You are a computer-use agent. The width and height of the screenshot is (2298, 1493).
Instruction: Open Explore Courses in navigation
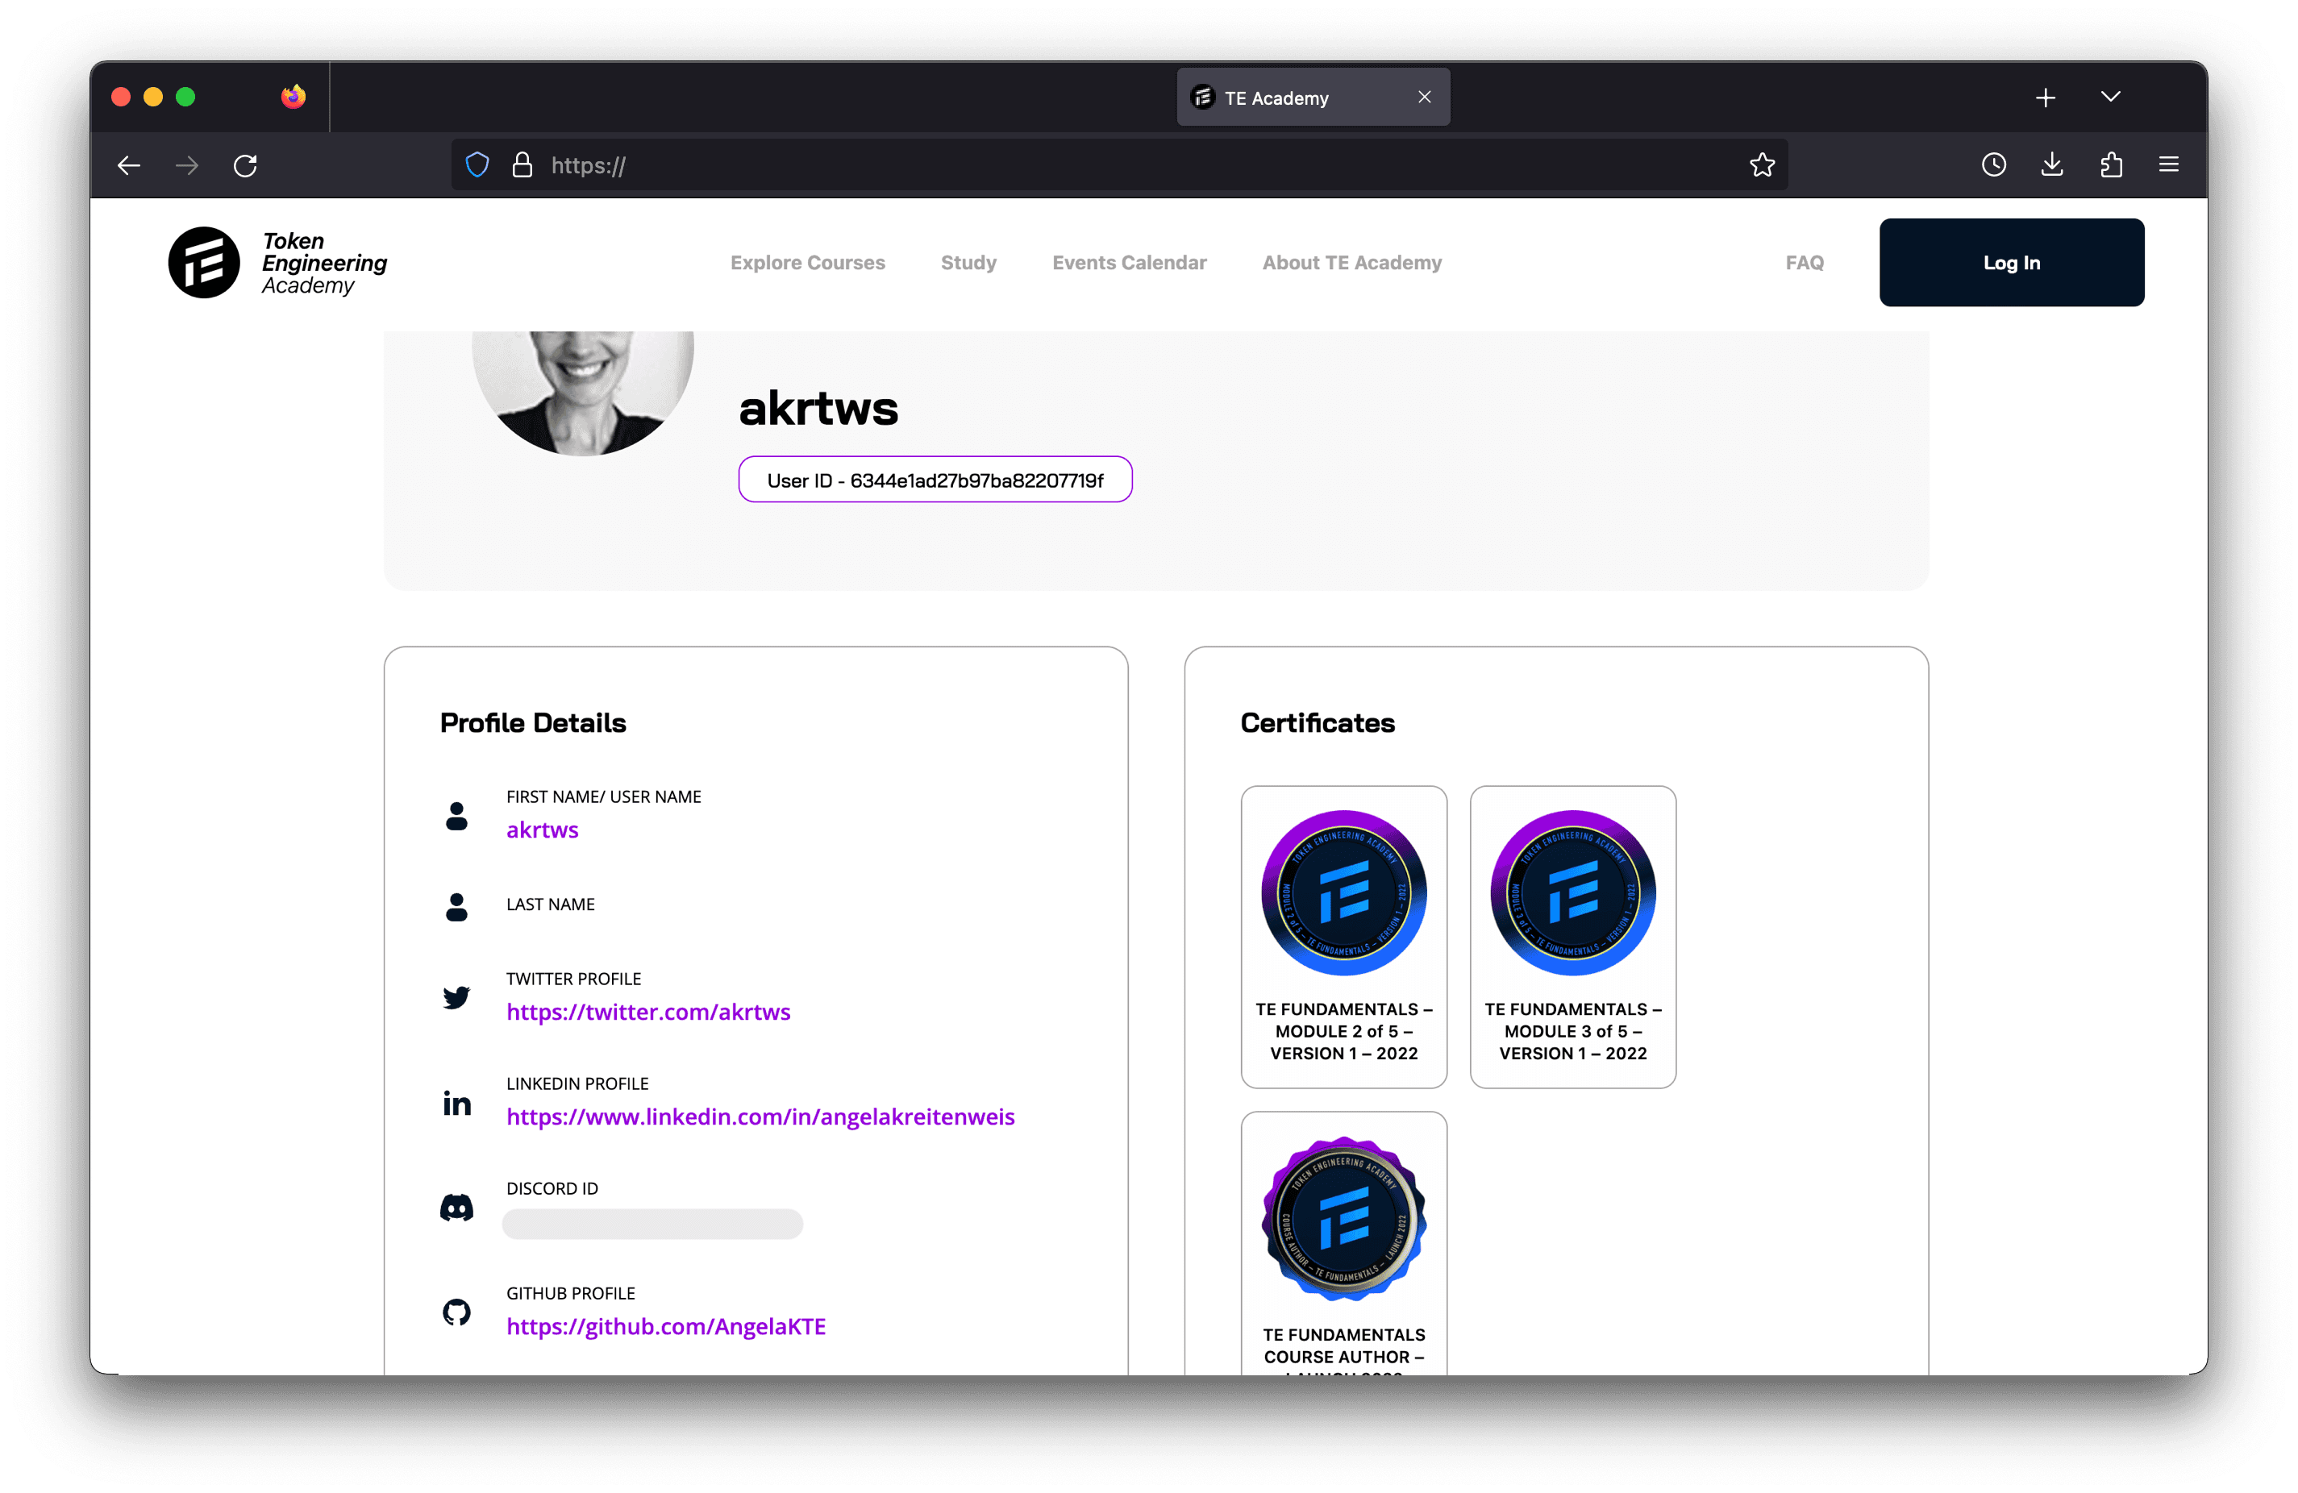[x=807, y=263]
